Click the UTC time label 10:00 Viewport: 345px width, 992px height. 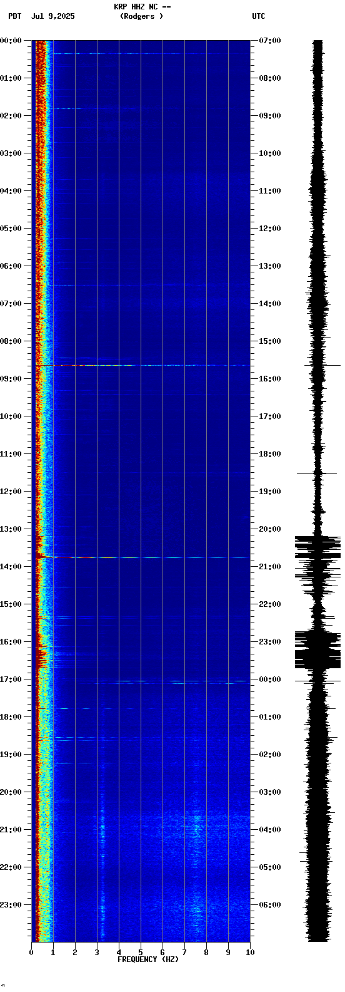tap(270, 153)
